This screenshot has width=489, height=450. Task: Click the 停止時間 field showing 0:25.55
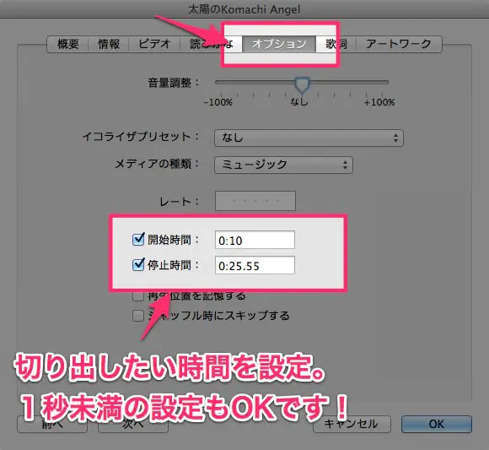click(255, 265)
